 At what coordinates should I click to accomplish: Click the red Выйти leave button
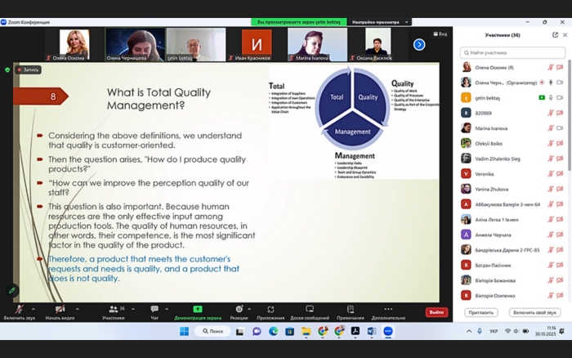tap(436, 312)
